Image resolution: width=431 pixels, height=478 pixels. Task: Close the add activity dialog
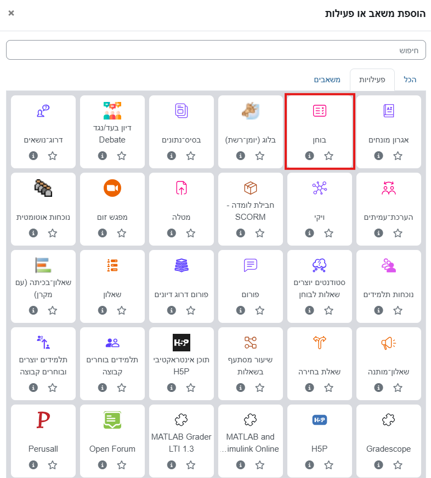[12, 13]
